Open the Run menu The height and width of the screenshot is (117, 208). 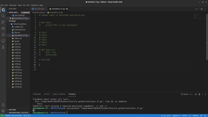pyautogui.click(x=28, y=5)
